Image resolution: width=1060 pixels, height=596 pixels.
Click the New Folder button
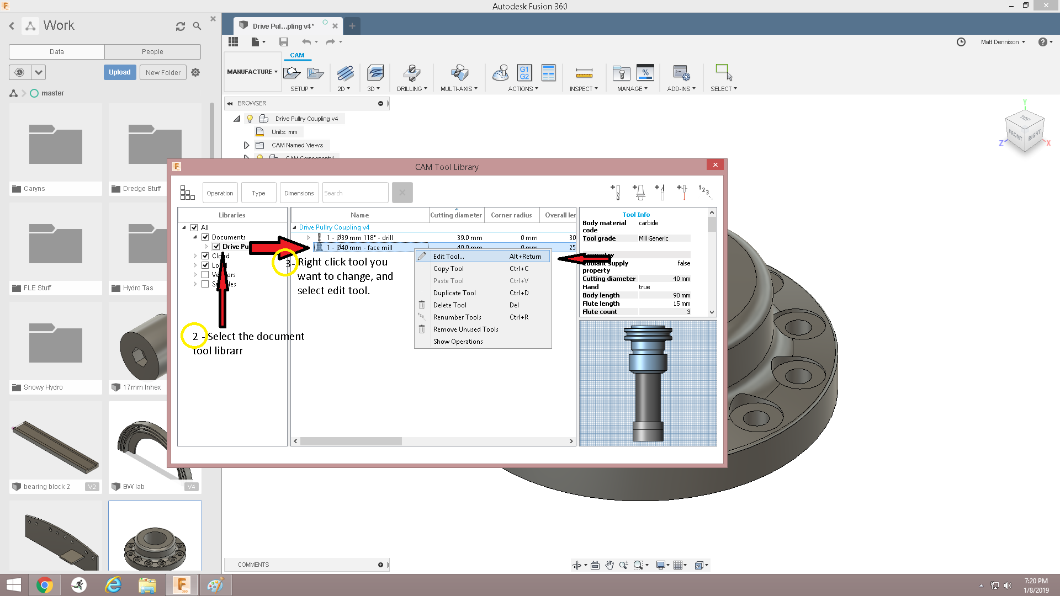163,72
